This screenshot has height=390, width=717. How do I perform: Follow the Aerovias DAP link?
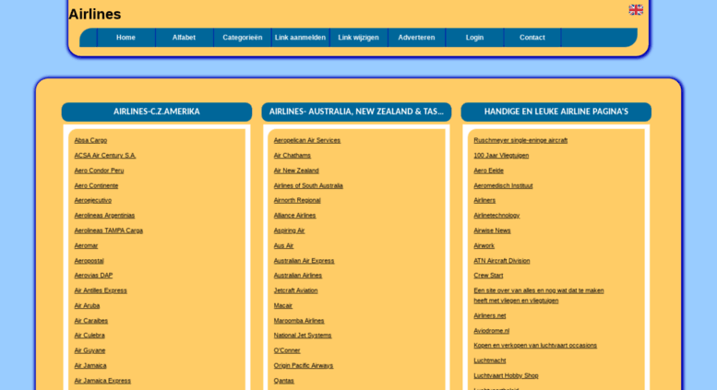coord(93,275)
